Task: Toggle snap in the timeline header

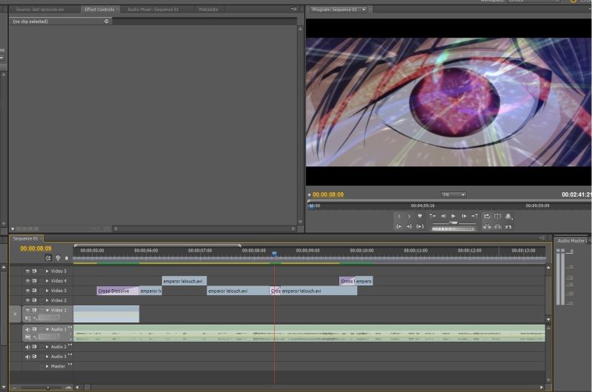Action: (48, 258)
